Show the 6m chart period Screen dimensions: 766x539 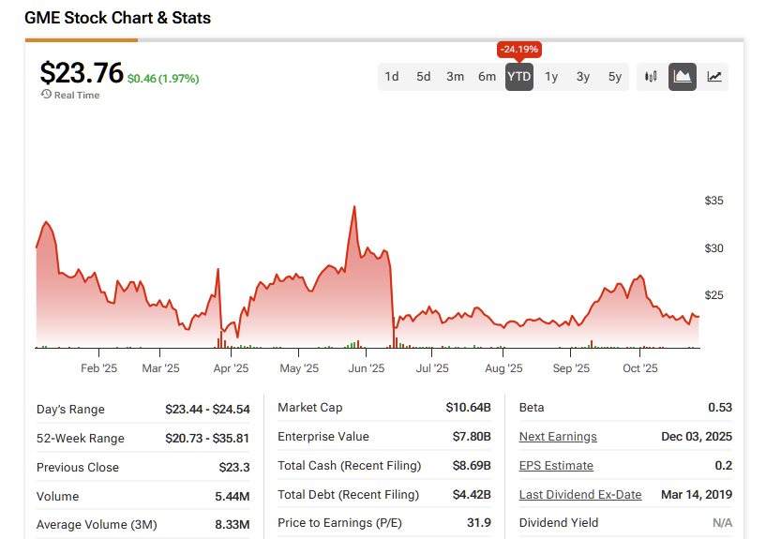point(488,77)
